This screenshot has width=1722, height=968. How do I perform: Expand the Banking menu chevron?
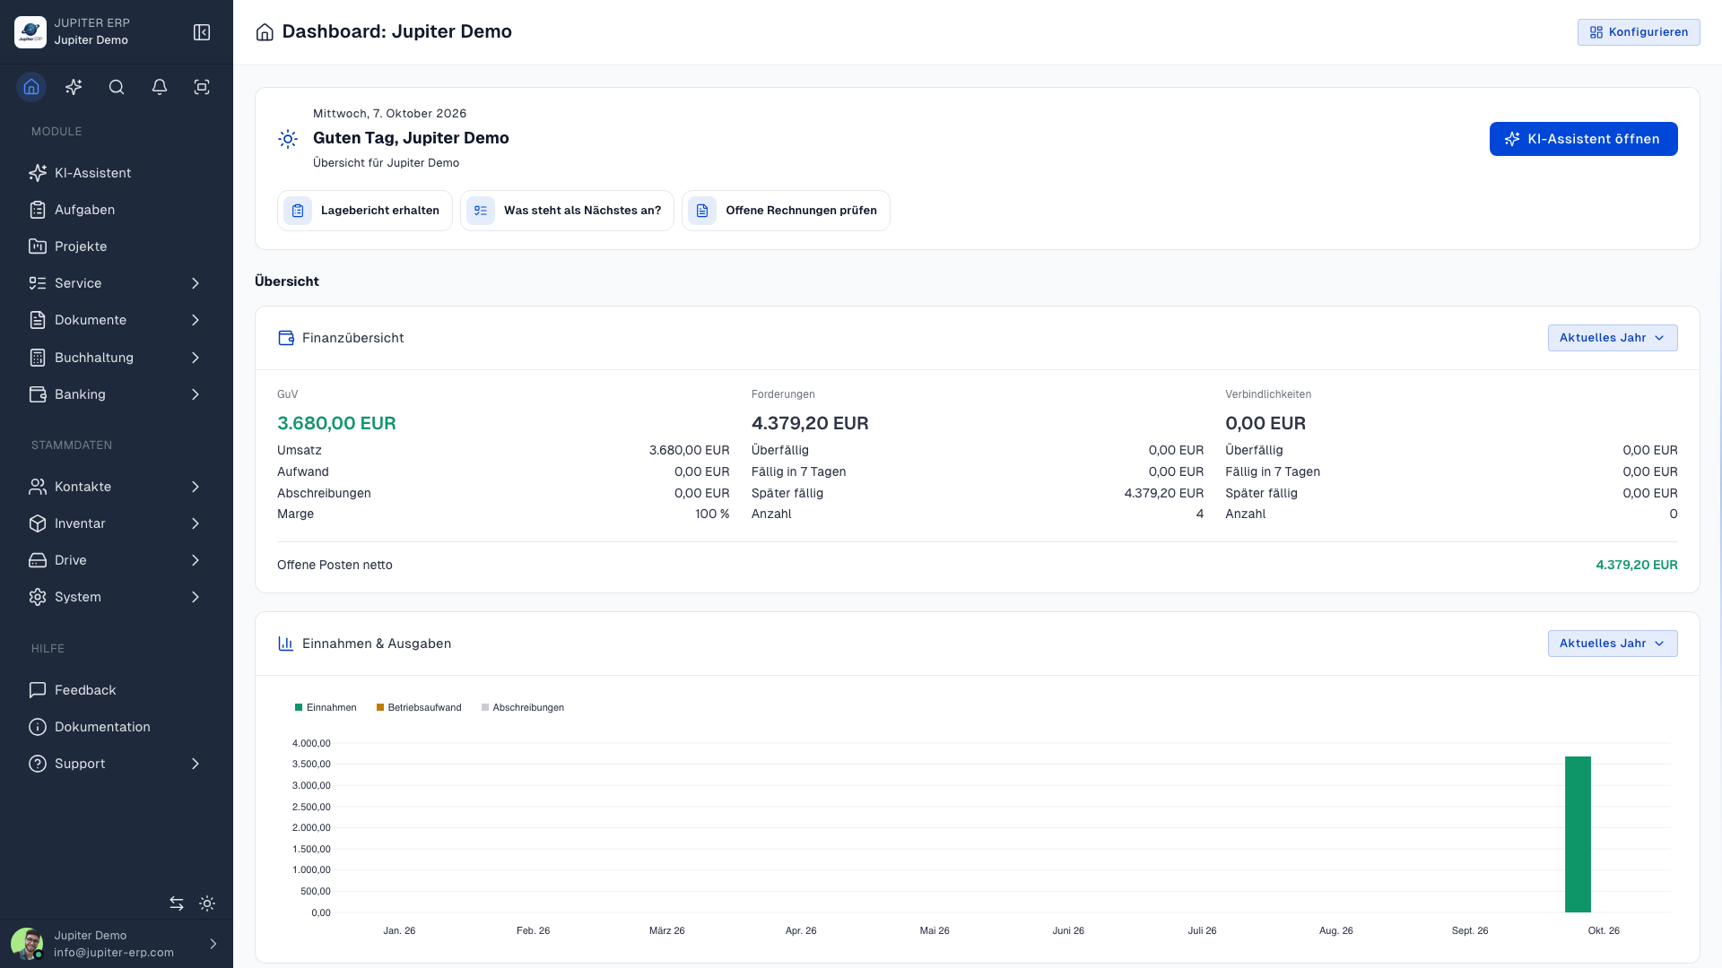tap(196, 394)
